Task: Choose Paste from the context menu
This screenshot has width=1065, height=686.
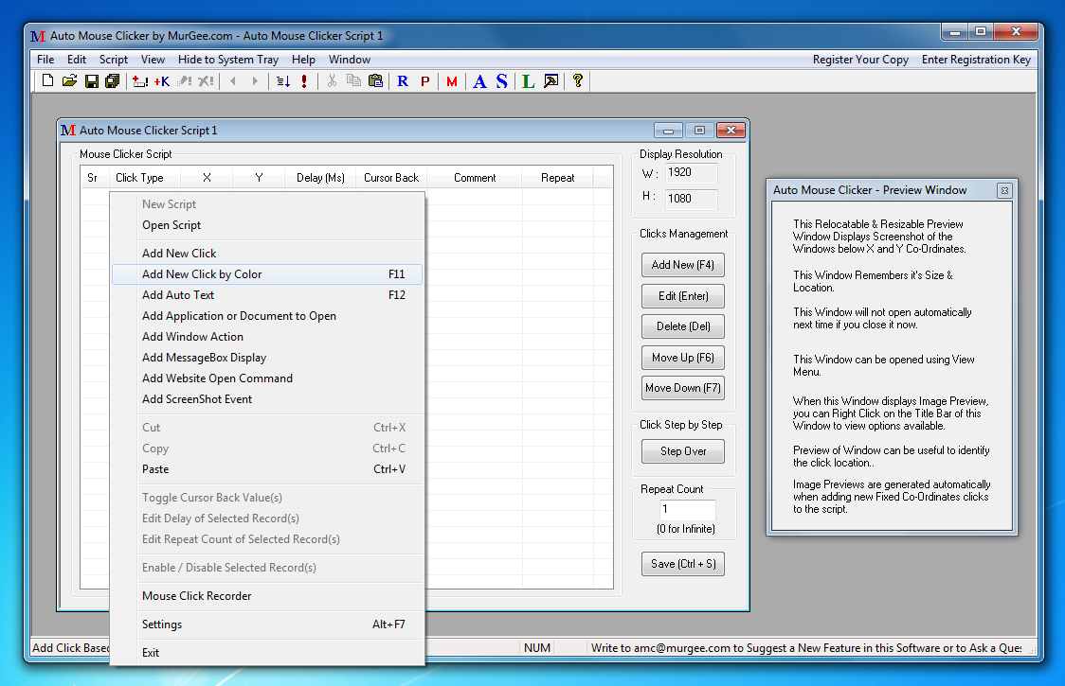Action: point(267,469)
